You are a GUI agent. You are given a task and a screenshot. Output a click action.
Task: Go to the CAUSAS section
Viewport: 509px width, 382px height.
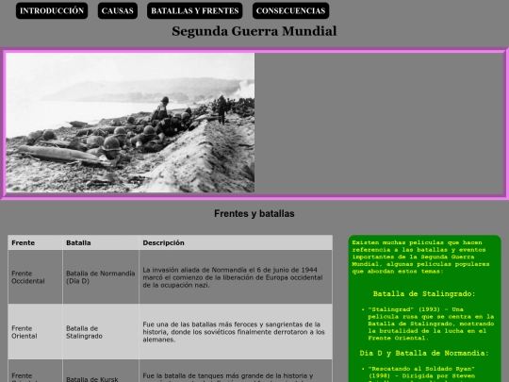click(x=118, y=10)
